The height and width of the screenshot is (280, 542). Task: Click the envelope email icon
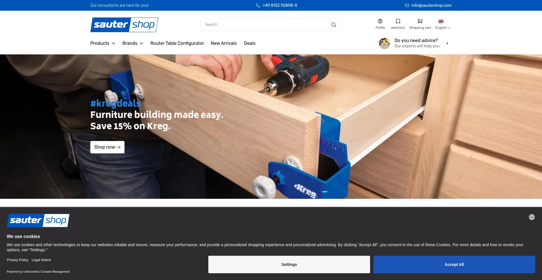pyautogui.click(x=407, y=5)
